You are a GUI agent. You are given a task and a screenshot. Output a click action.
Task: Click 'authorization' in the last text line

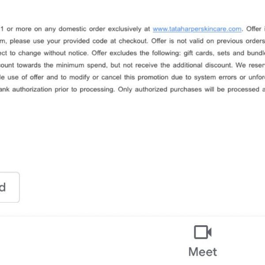coord(32,89)
